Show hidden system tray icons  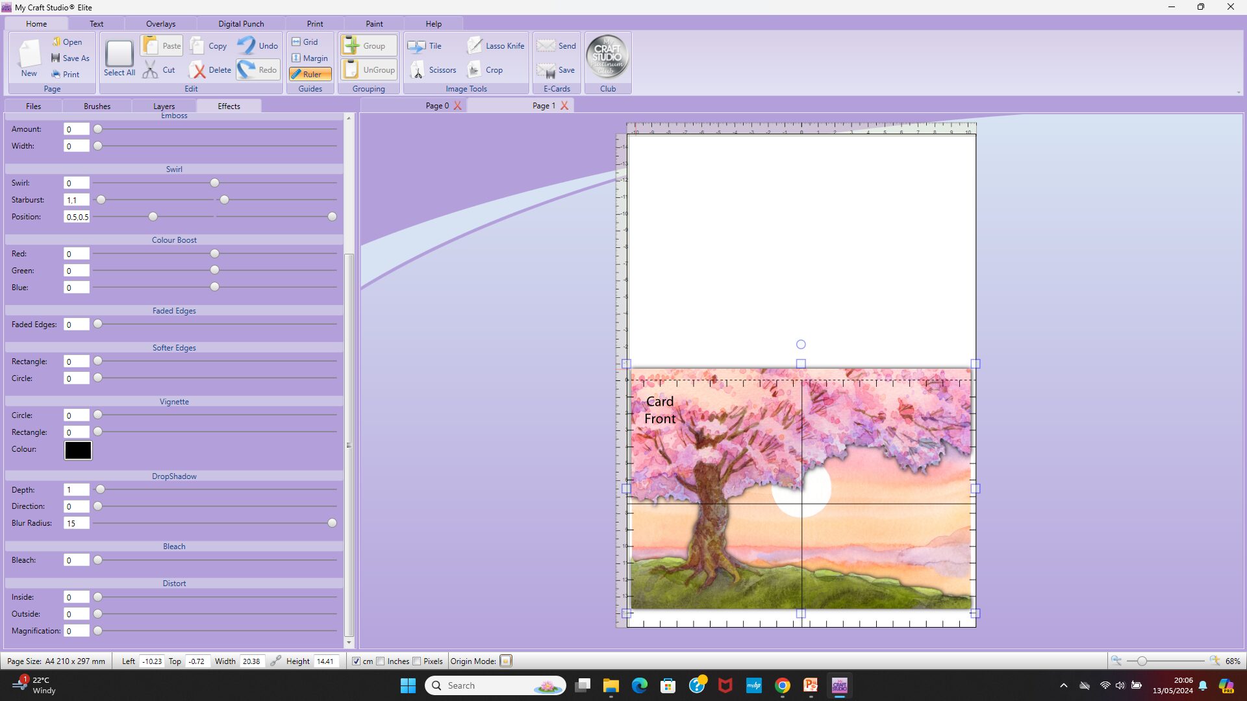(1063, 685)
